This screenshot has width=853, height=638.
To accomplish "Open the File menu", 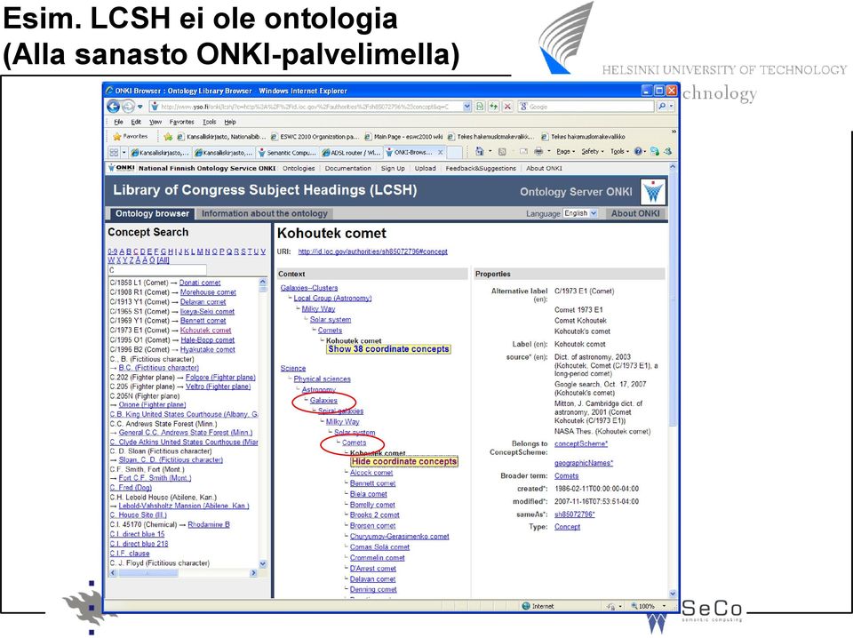I will (x=118, y=122).
